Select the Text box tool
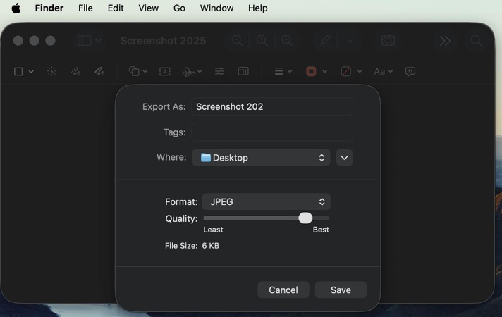 click(164, 71)
